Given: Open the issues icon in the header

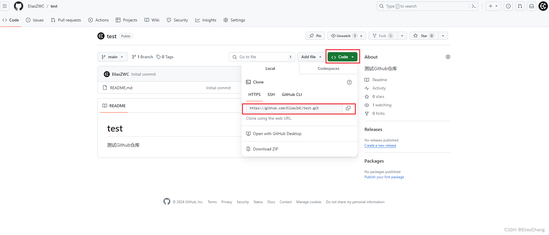Looking at the screenshot, I should (508, 6).
